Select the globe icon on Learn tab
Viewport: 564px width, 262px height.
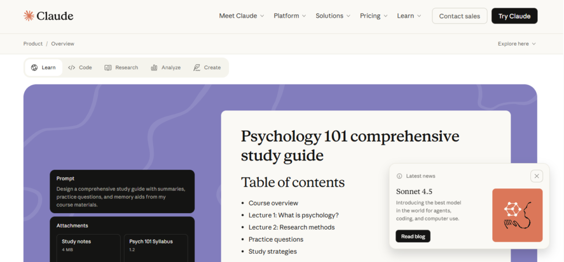click(x=35, y=68)
